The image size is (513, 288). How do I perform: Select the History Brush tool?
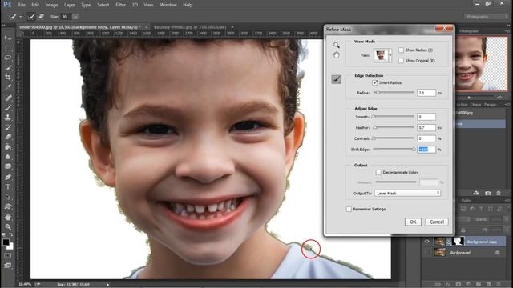[x=8, y=127]
